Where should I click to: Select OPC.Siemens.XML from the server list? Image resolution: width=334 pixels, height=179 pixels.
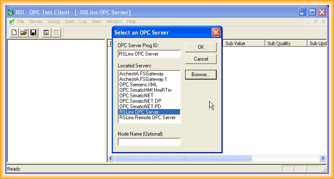pos(138,85)
